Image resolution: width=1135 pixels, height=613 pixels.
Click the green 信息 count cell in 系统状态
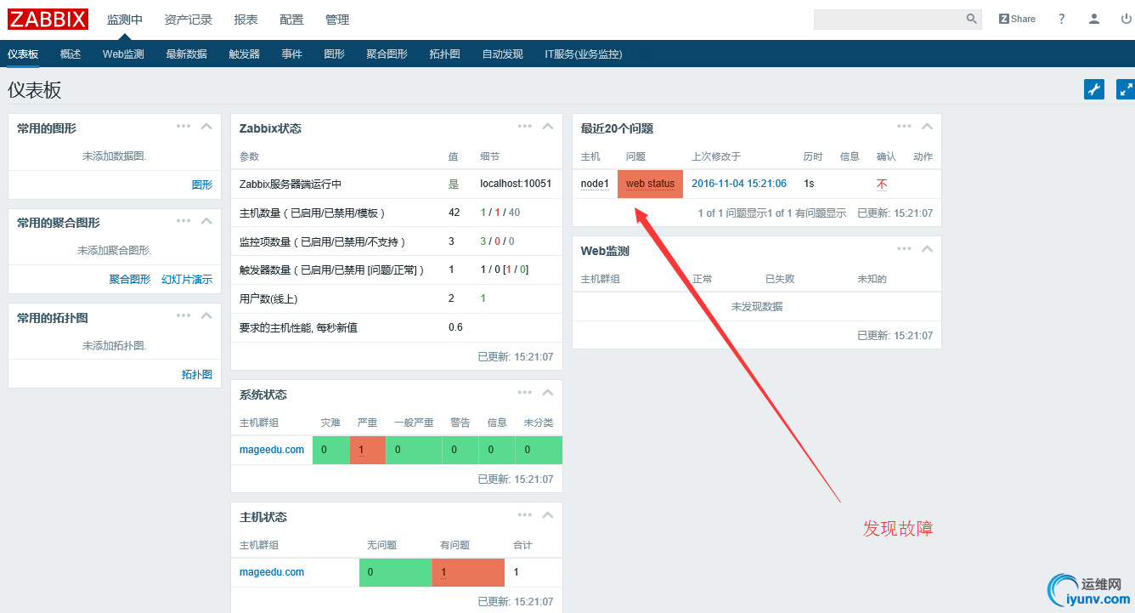tap(496, 450)
